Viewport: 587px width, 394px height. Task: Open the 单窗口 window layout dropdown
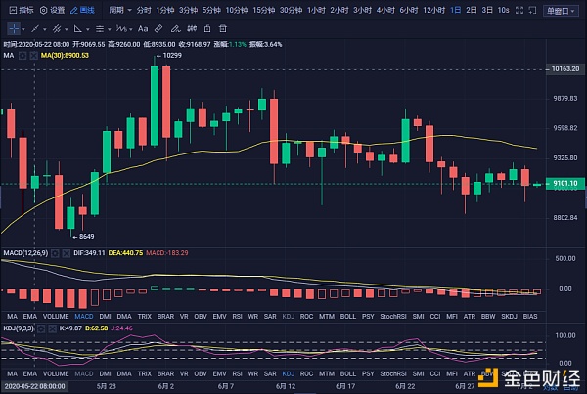(561, 11)
